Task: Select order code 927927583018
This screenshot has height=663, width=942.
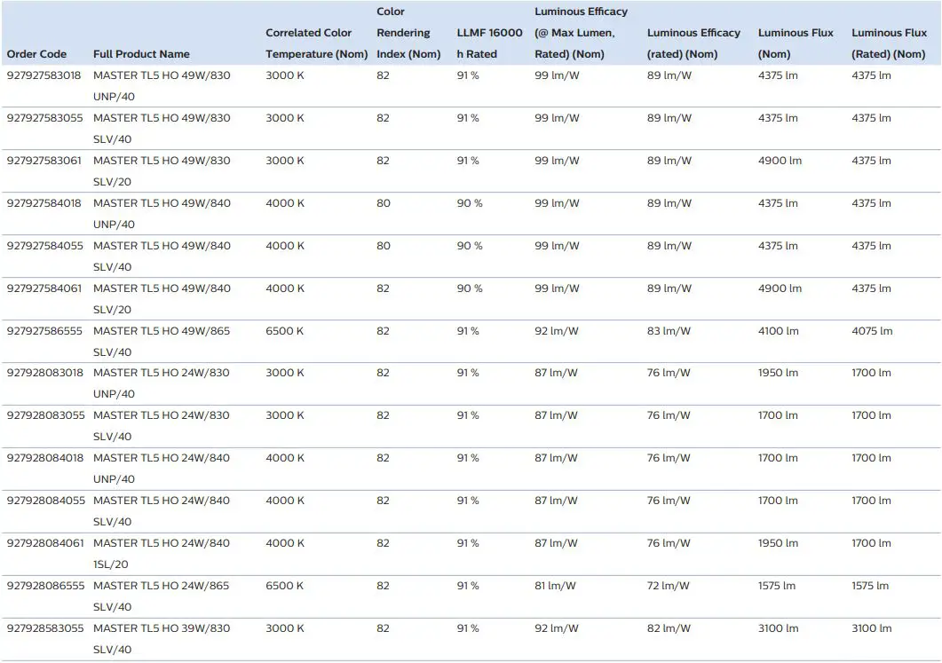Action: click(44, 75)
